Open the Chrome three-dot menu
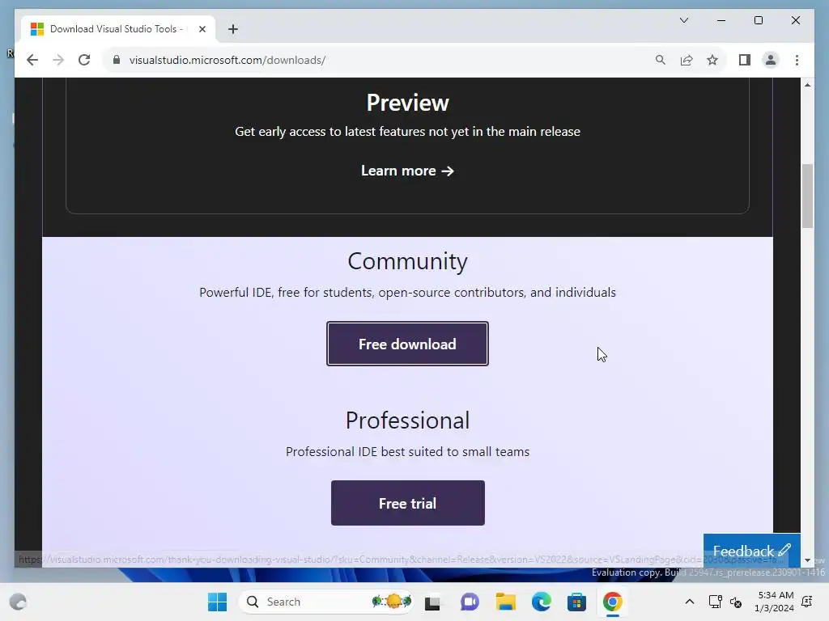The image size is (829, 621). point(797,60)
